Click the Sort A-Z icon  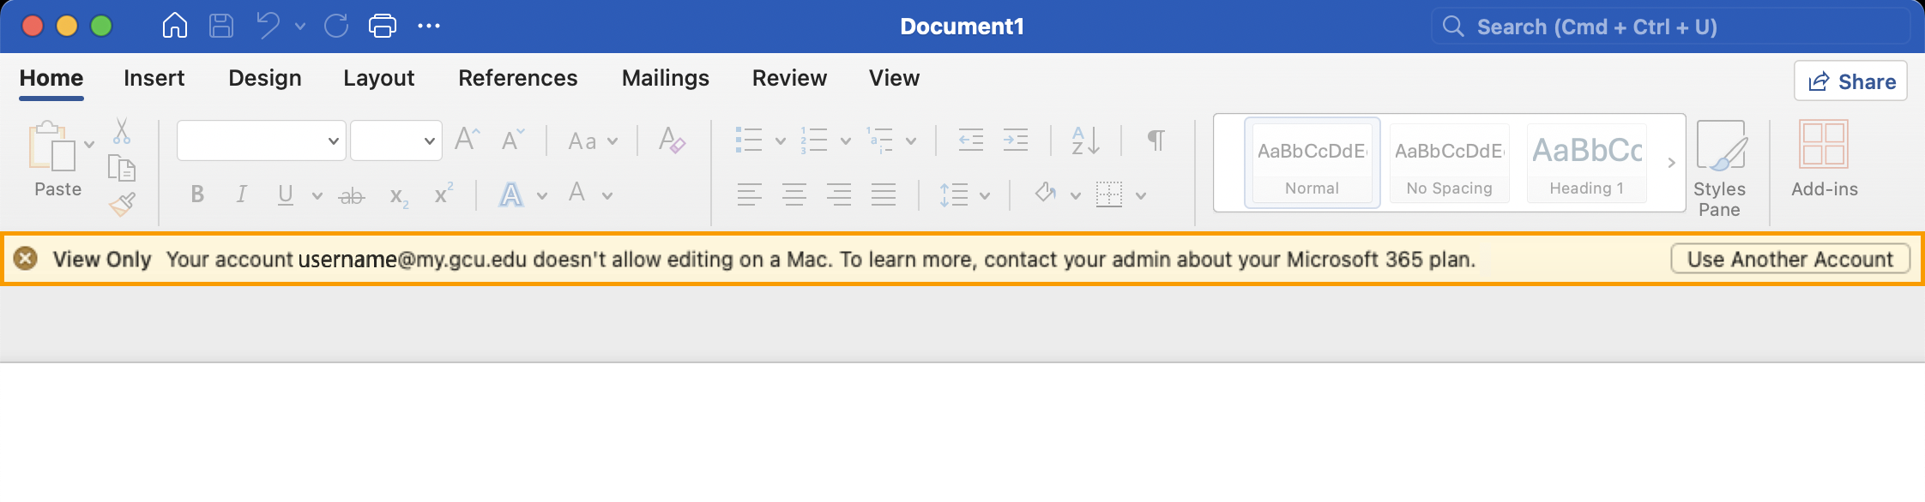click(x=1085, y=140)
